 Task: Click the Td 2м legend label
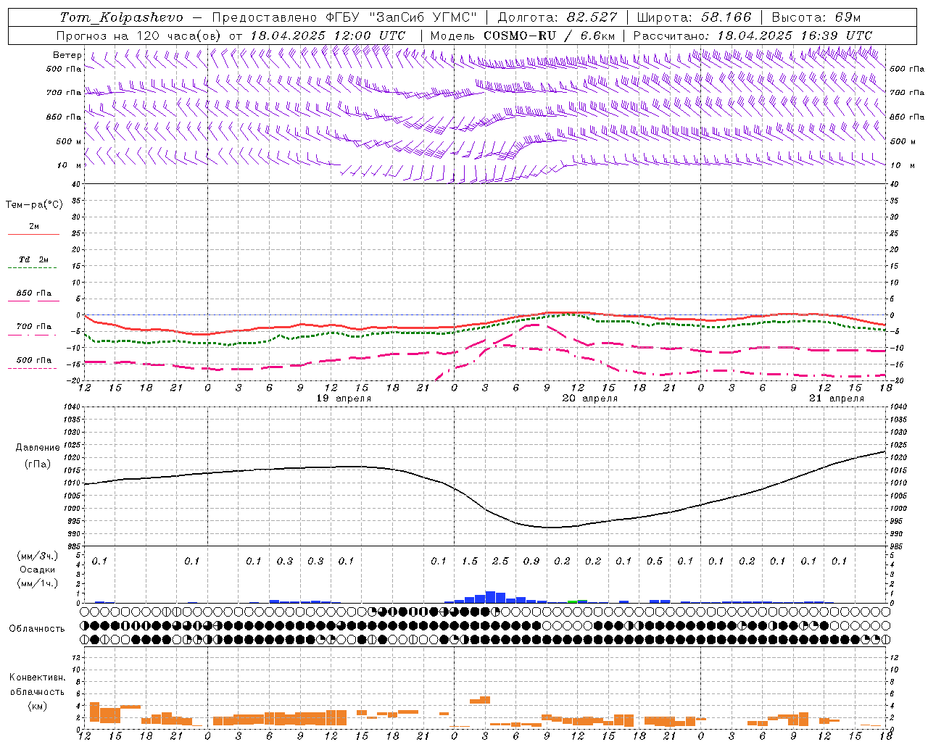(33, 259)
